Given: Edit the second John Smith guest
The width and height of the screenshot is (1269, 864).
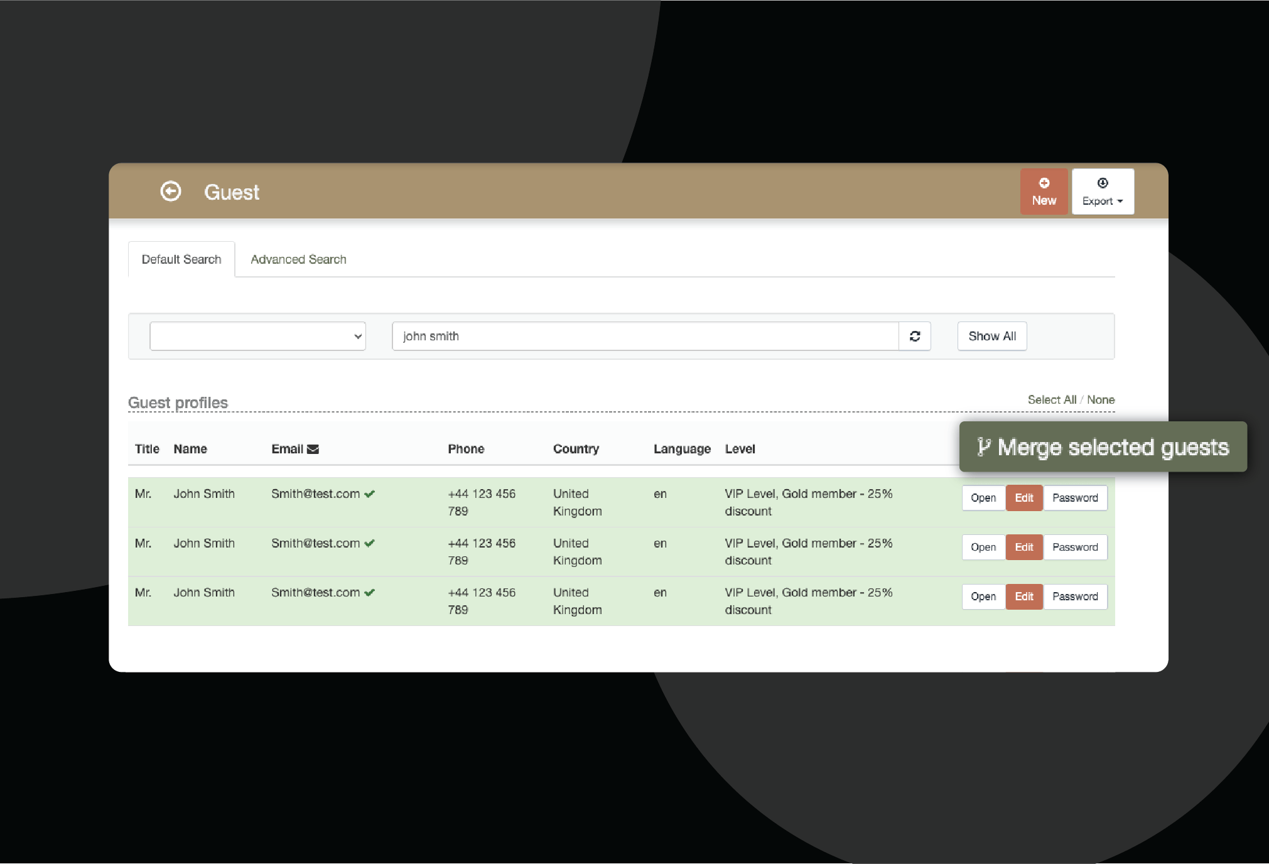Looking at the screenshot, I should [x=1024, y=547].
